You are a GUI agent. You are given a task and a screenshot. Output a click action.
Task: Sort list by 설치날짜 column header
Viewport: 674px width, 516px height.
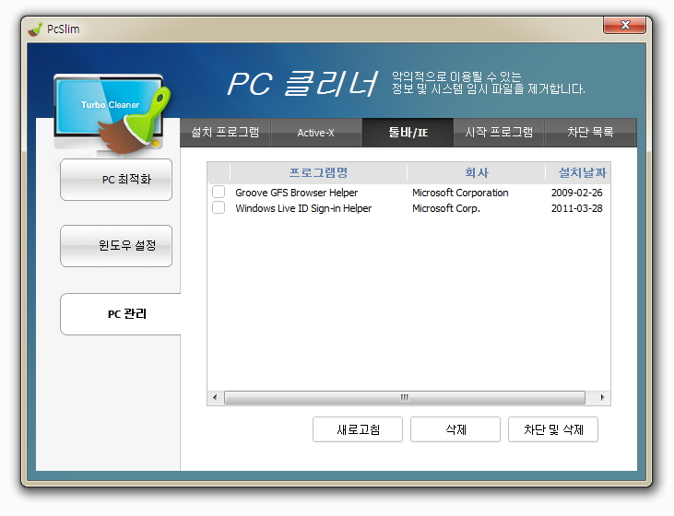pyautogui.click(x=579, y=173)
